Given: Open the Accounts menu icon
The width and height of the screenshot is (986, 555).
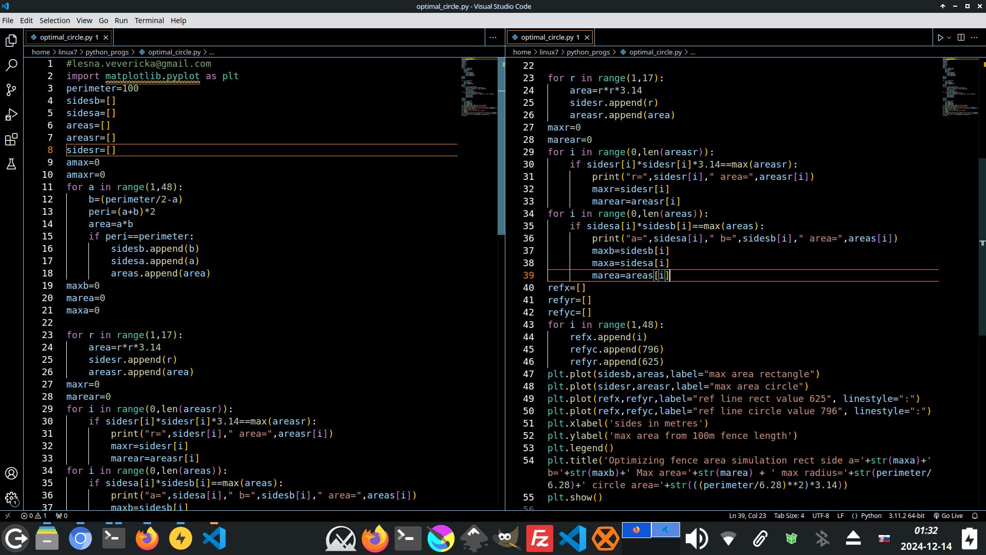Looking at the screenshot, I should (x=11, y=473).
